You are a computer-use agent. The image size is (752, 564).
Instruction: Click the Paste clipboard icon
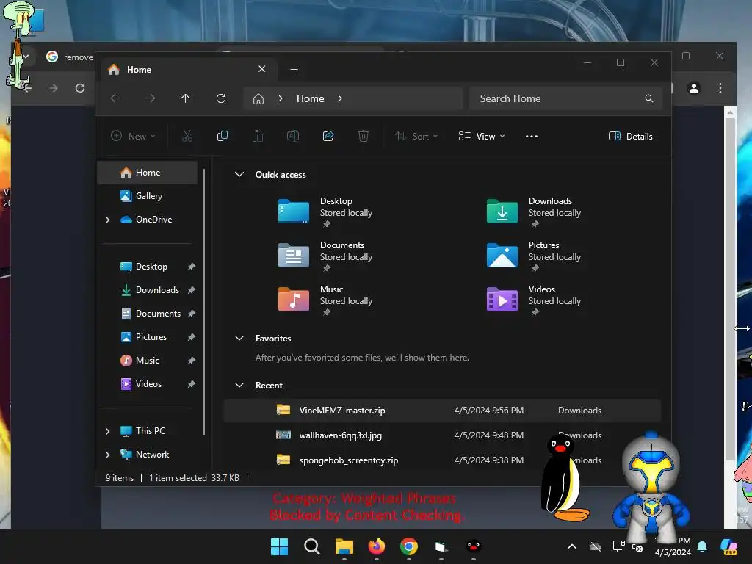coord(258,136)
